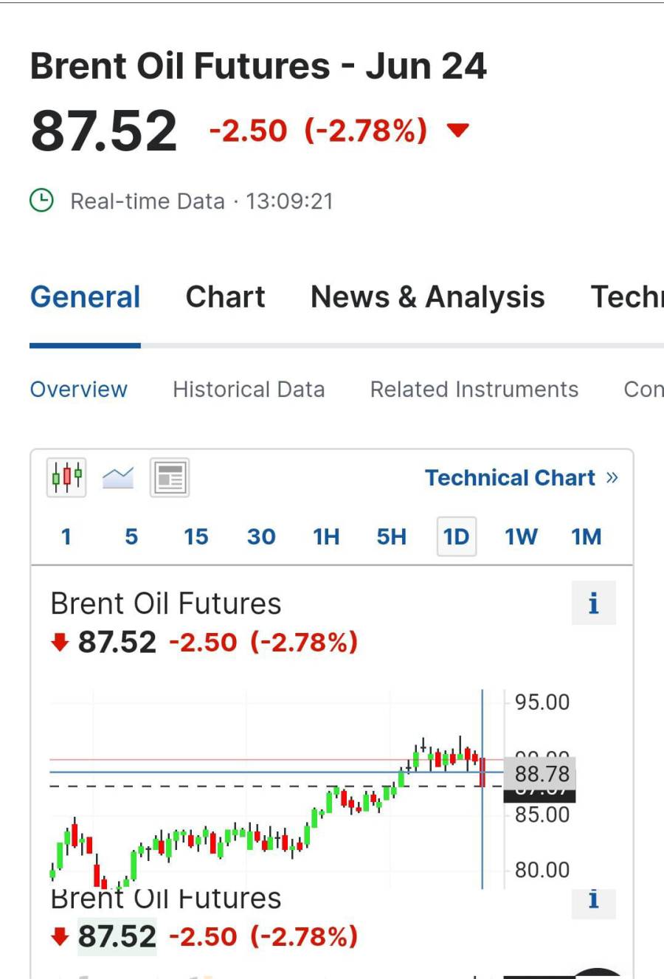Choose the 1W chart interval
Screen dimensions: 664x979
click(521, 536)
